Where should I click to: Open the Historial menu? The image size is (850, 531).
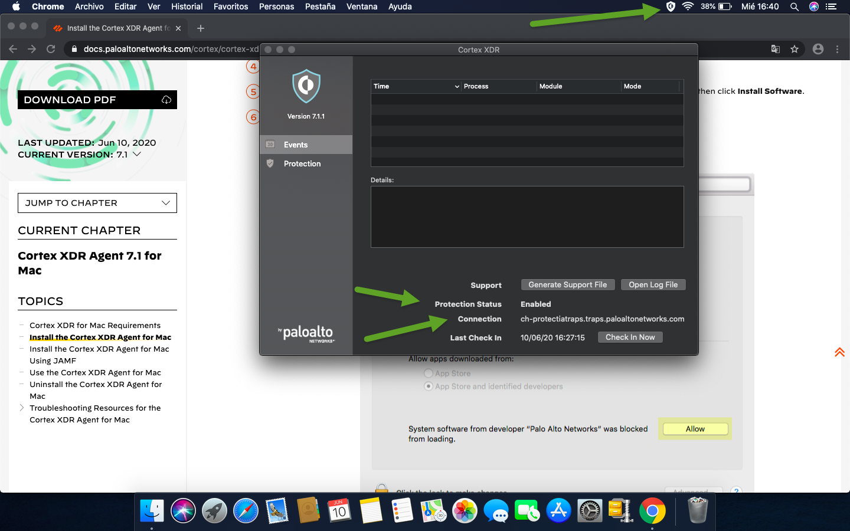tap(187, 6)
